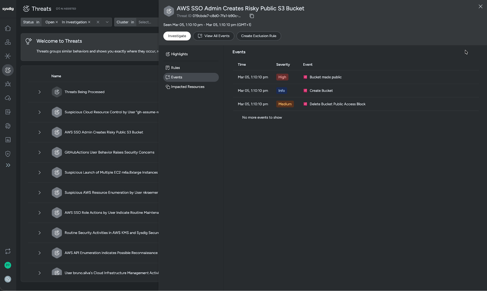This screenshot has height=291, width=487.
Task: Click the integrations loop icon in sidebar
Action: pos(8,251)
